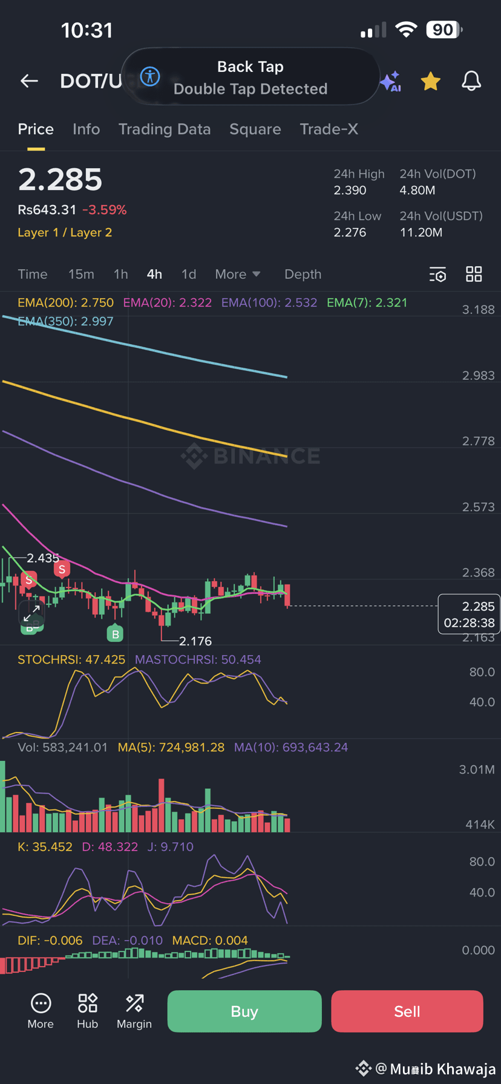The height and width of the screenshot is (1084, 501).
Task: Open the AI sparkle assistant icon
Action: tap(391, 81)
